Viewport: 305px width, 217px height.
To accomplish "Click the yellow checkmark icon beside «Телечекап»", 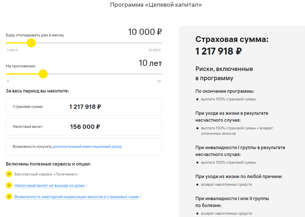I will click(x=9, y=174).
